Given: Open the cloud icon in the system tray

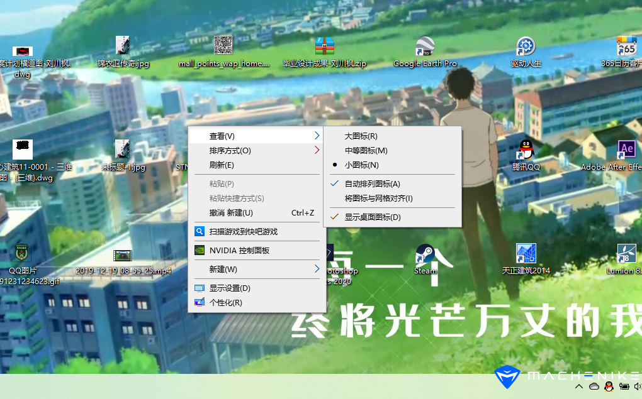Looking at the screenshot, I should pos(594,386).
